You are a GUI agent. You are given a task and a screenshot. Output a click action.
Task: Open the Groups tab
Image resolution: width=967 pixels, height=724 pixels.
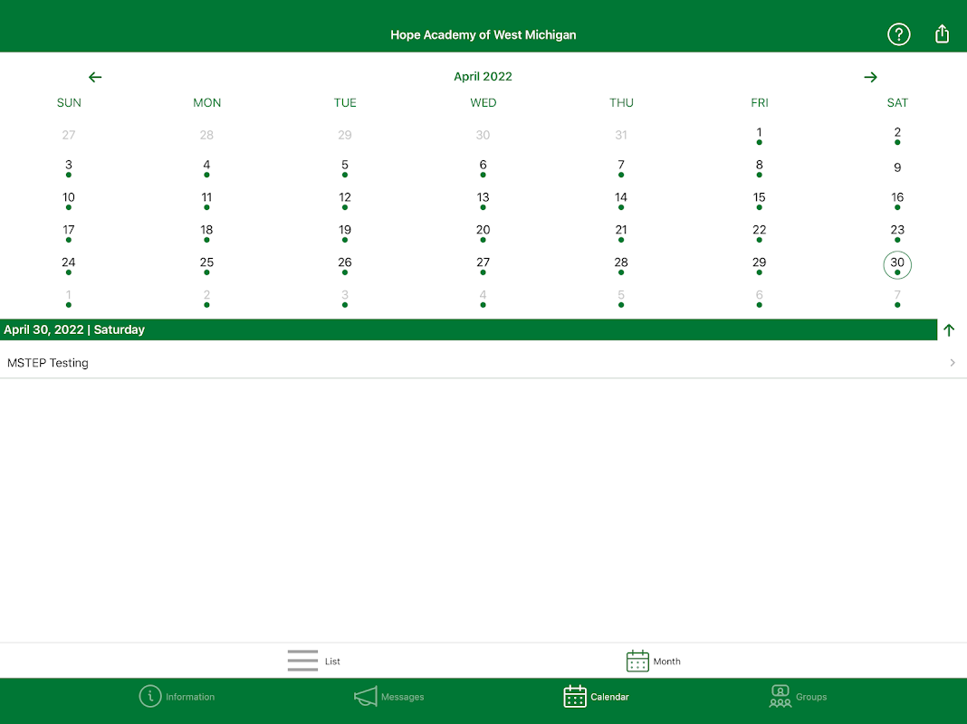[798, 696]
